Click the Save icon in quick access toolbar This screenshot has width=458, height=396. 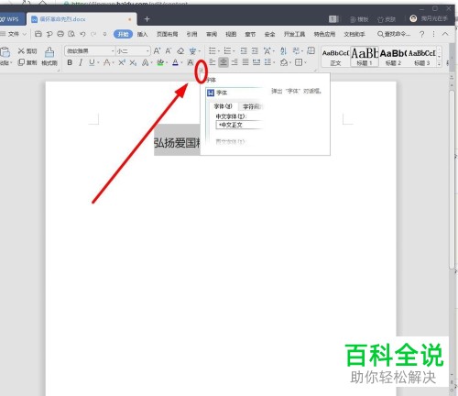coord(38,34)
